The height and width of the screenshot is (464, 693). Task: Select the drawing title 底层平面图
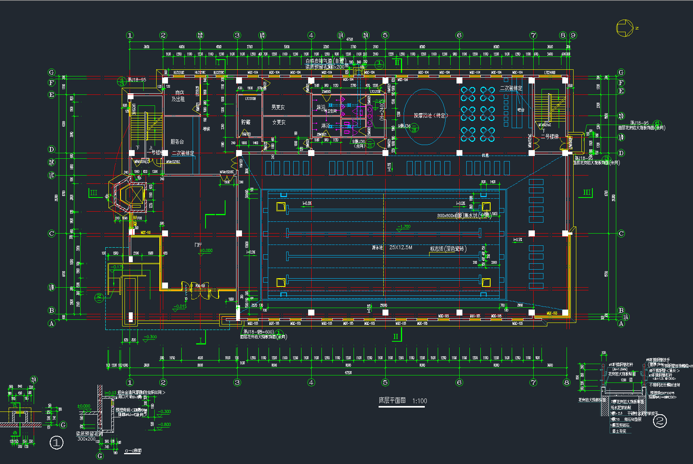tap(392, 401)
